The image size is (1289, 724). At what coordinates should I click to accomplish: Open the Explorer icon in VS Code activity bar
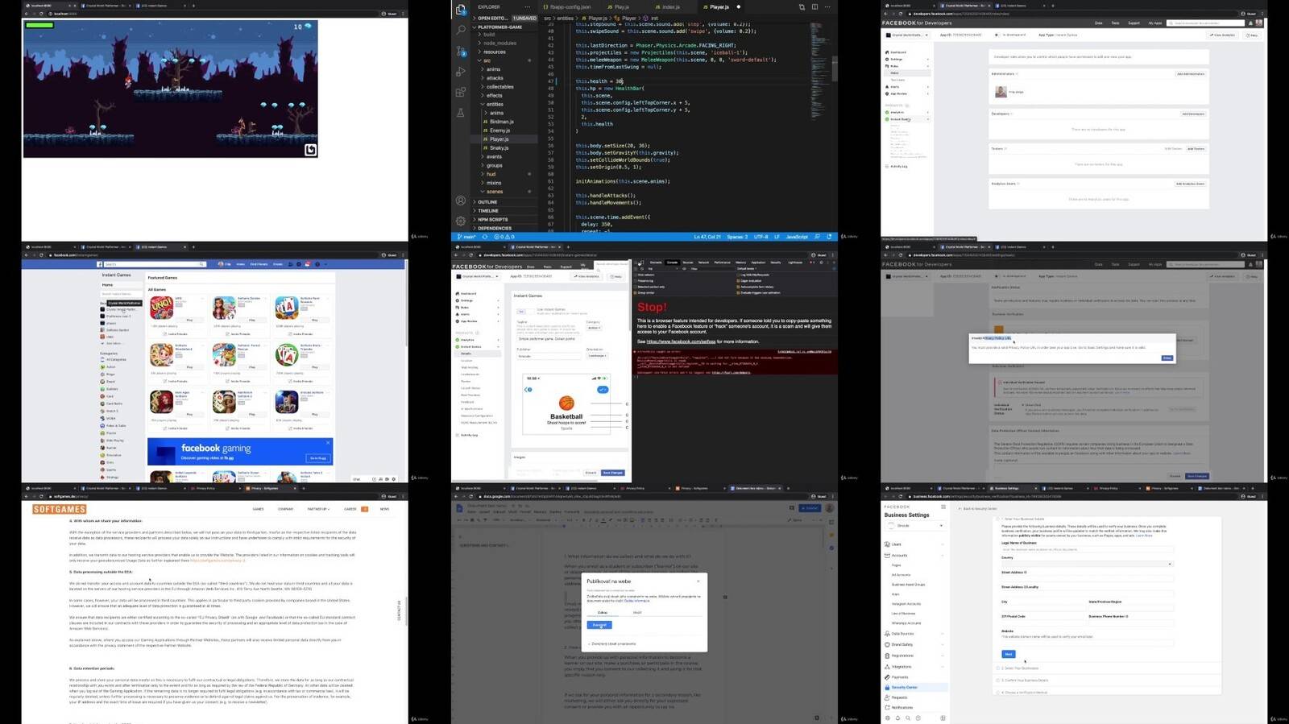click(x=461, y=10)
